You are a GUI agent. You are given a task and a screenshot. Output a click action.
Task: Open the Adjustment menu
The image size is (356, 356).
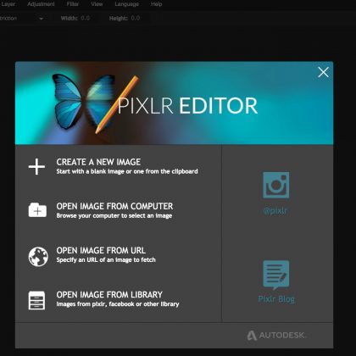point(41,4)
